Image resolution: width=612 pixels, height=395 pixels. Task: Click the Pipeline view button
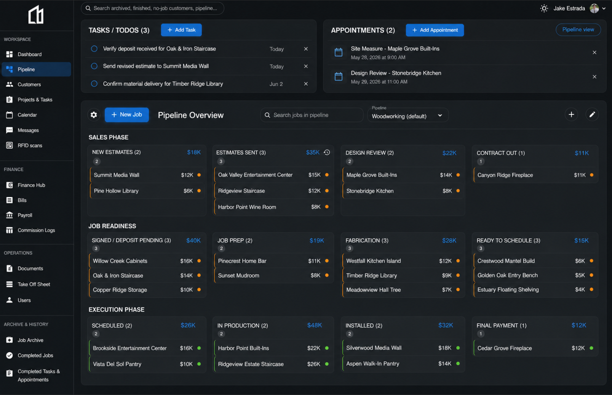[x=578, y=30]
